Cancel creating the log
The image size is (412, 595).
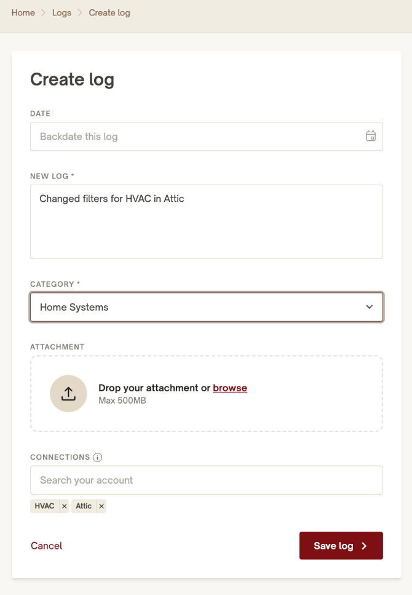click(x=46, y=546)
